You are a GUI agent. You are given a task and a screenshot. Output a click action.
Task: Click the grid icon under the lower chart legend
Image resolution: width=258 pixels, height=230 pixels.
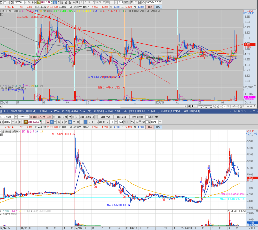[x=2, y=135]
